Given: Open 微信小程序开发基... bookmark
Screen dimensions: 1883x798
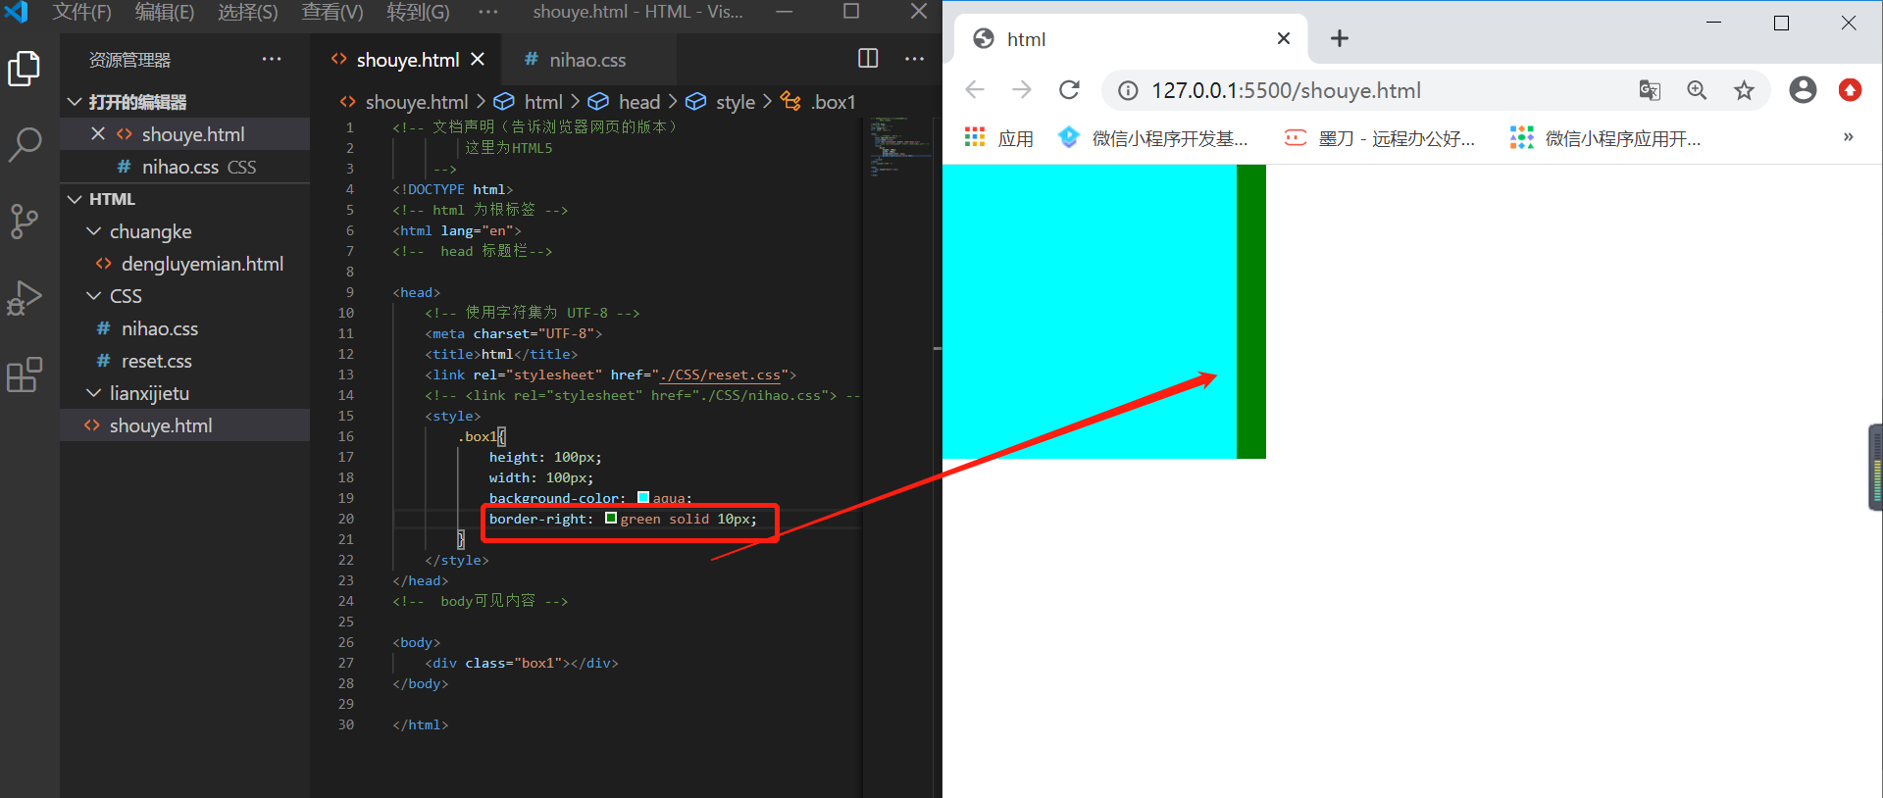Looking at the screenshot, I should [x=1153, y=138].
